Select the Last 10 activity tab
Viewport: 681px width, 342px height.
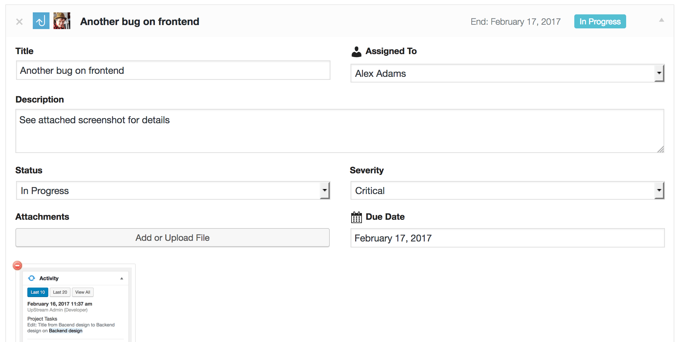[38, 292]
